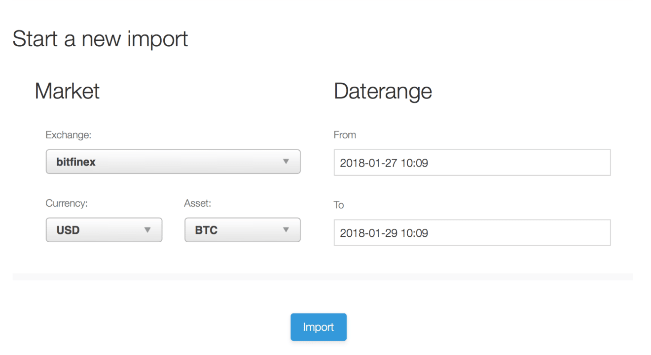Click the Market section heading

tap(67, 91)
